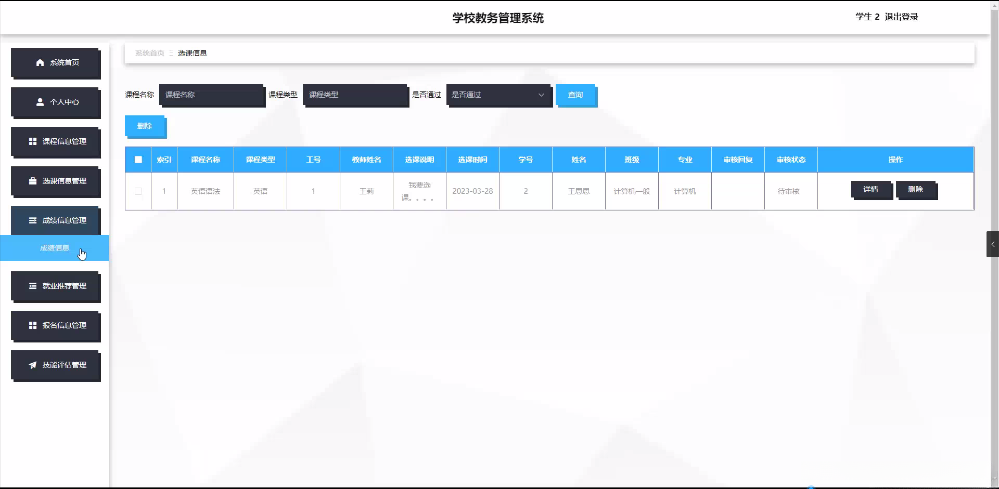The height and width of the screenshot is (489, 999).
Task: Collapse the 成绩信息管理 menu
Action: (55, 220)
